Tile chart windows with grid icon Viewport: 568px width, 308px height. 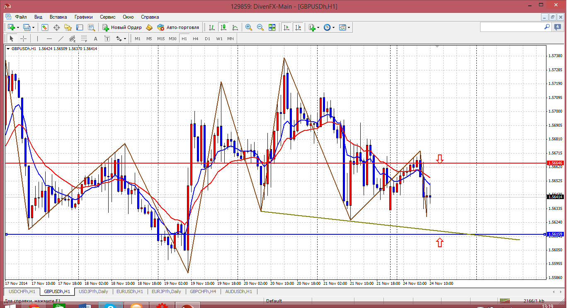272,27
